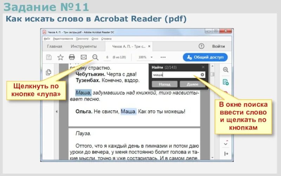Image resolution: width=281 pixels, height=176 pixels.
Task: Minimize the Acrobat Reader window
Action: (x=208, y=31)
